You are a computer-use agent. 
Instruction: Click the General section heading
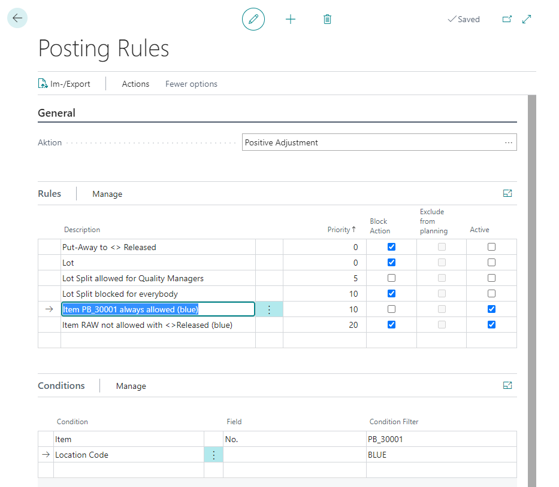tap(57, 113)
